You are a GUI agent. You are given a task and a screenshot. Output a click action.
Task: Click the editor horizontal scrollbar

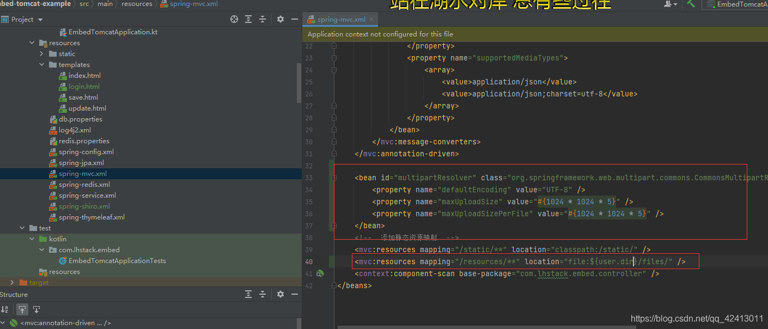(486, 327)
